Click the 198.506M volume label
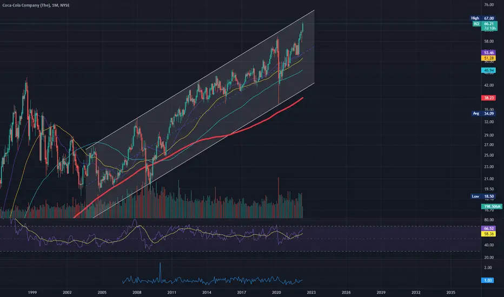The width and height of the screenshot is (504, 297). [x=492, y=206]
